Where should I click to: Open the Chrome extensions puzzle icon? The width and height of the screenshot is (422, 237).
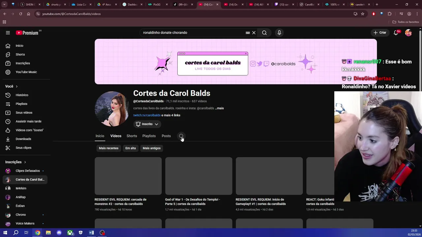[390, 14]
